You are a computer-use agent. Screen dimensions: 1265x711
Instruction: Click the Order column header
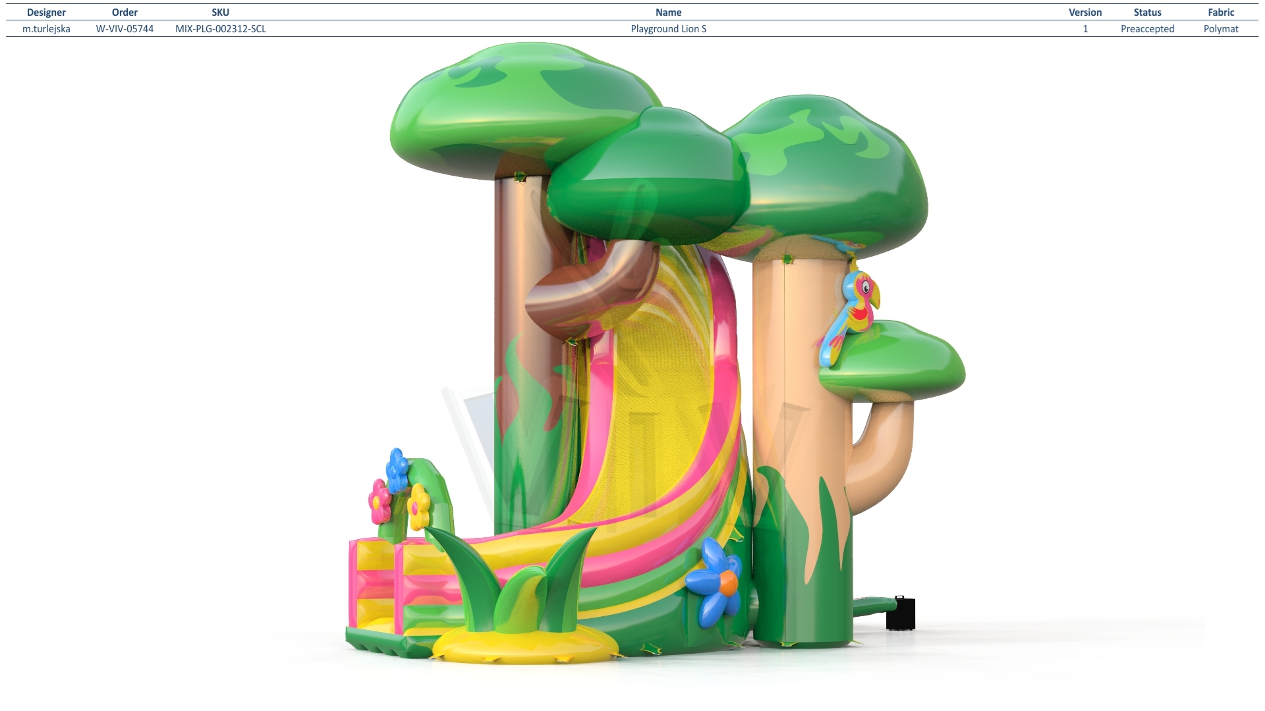125,13
